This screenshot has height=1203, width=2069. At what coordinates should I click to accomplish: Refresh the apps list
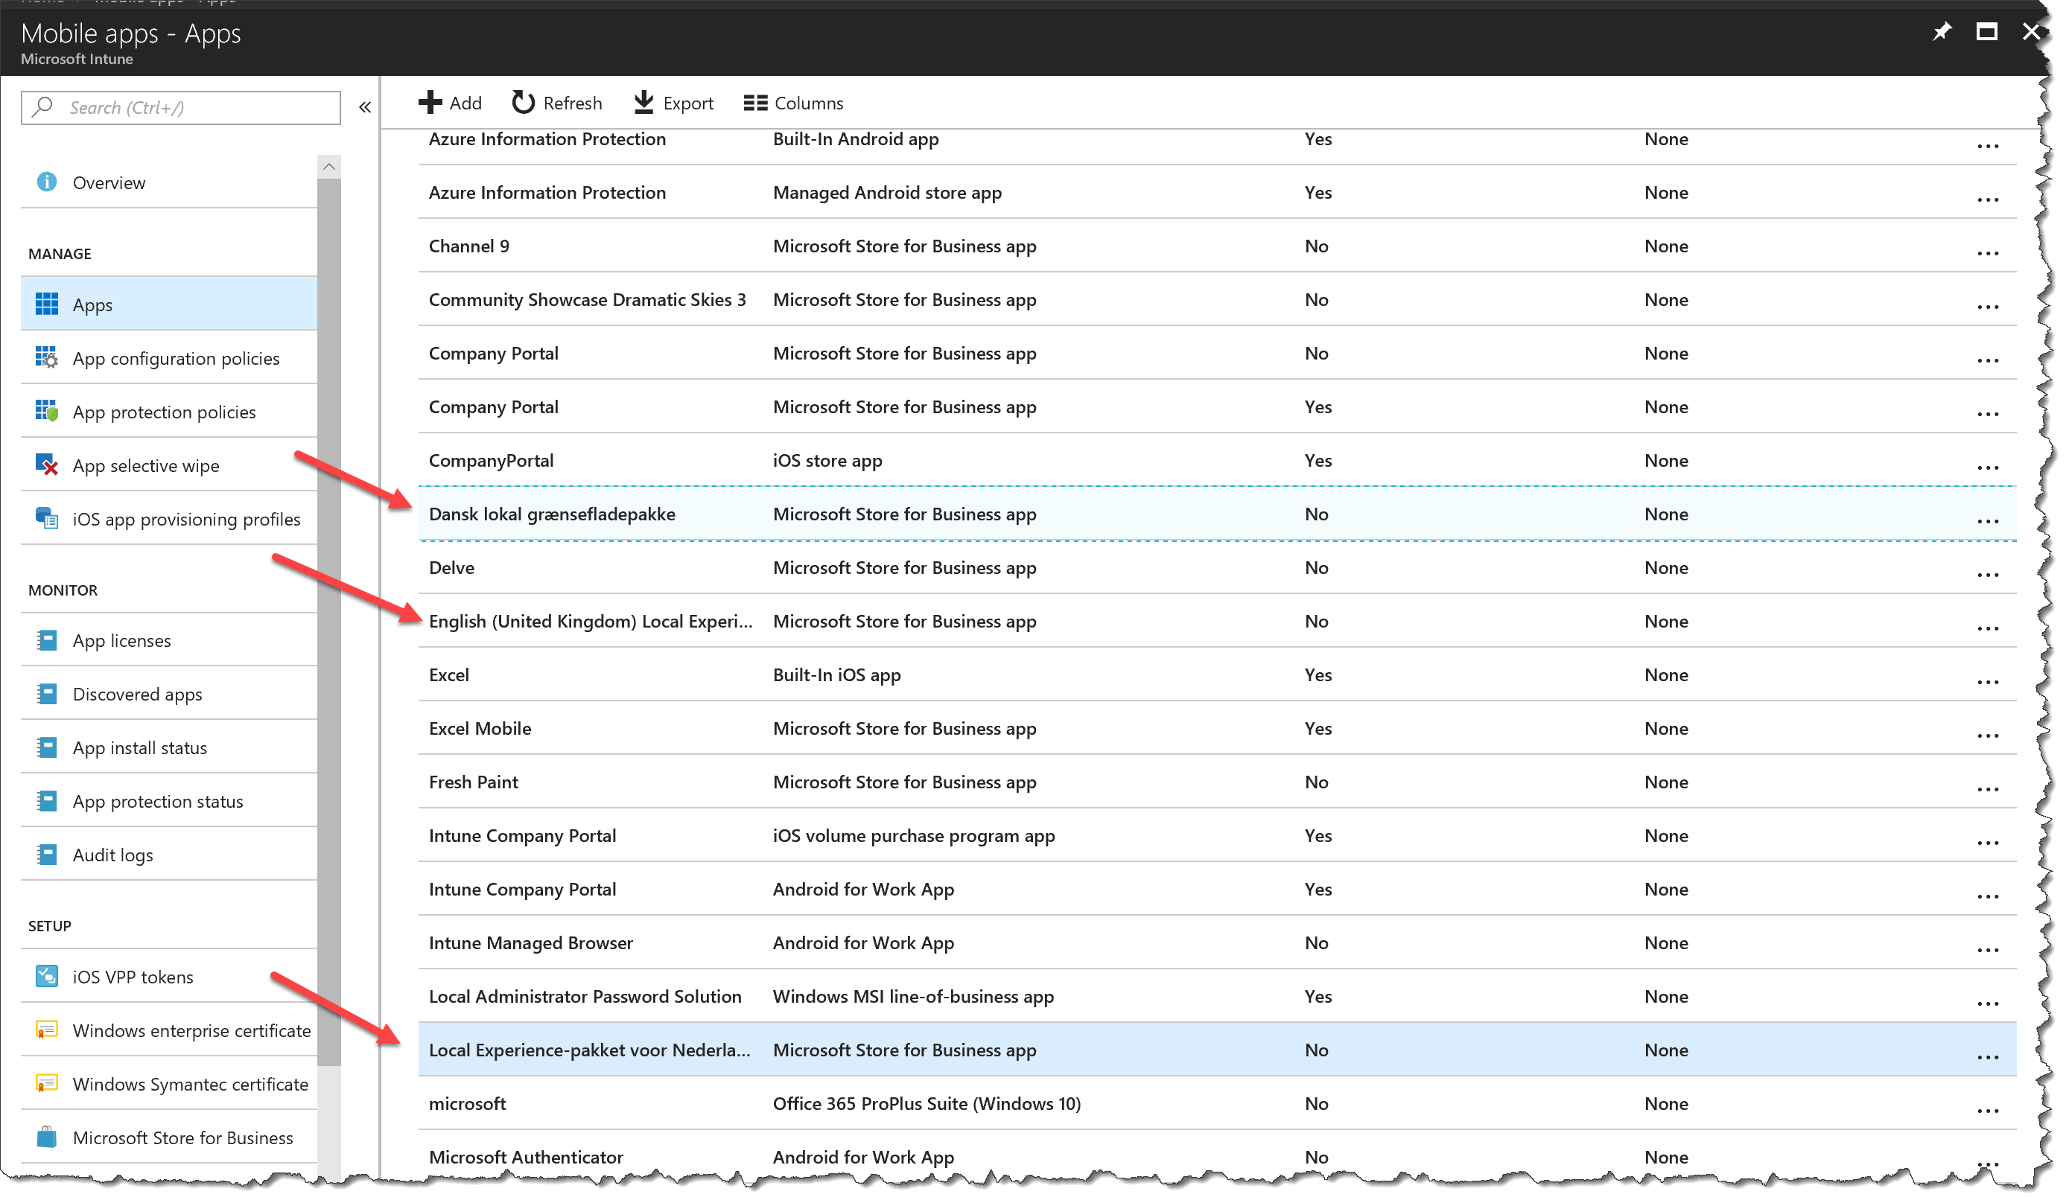[x=556, y=103]
